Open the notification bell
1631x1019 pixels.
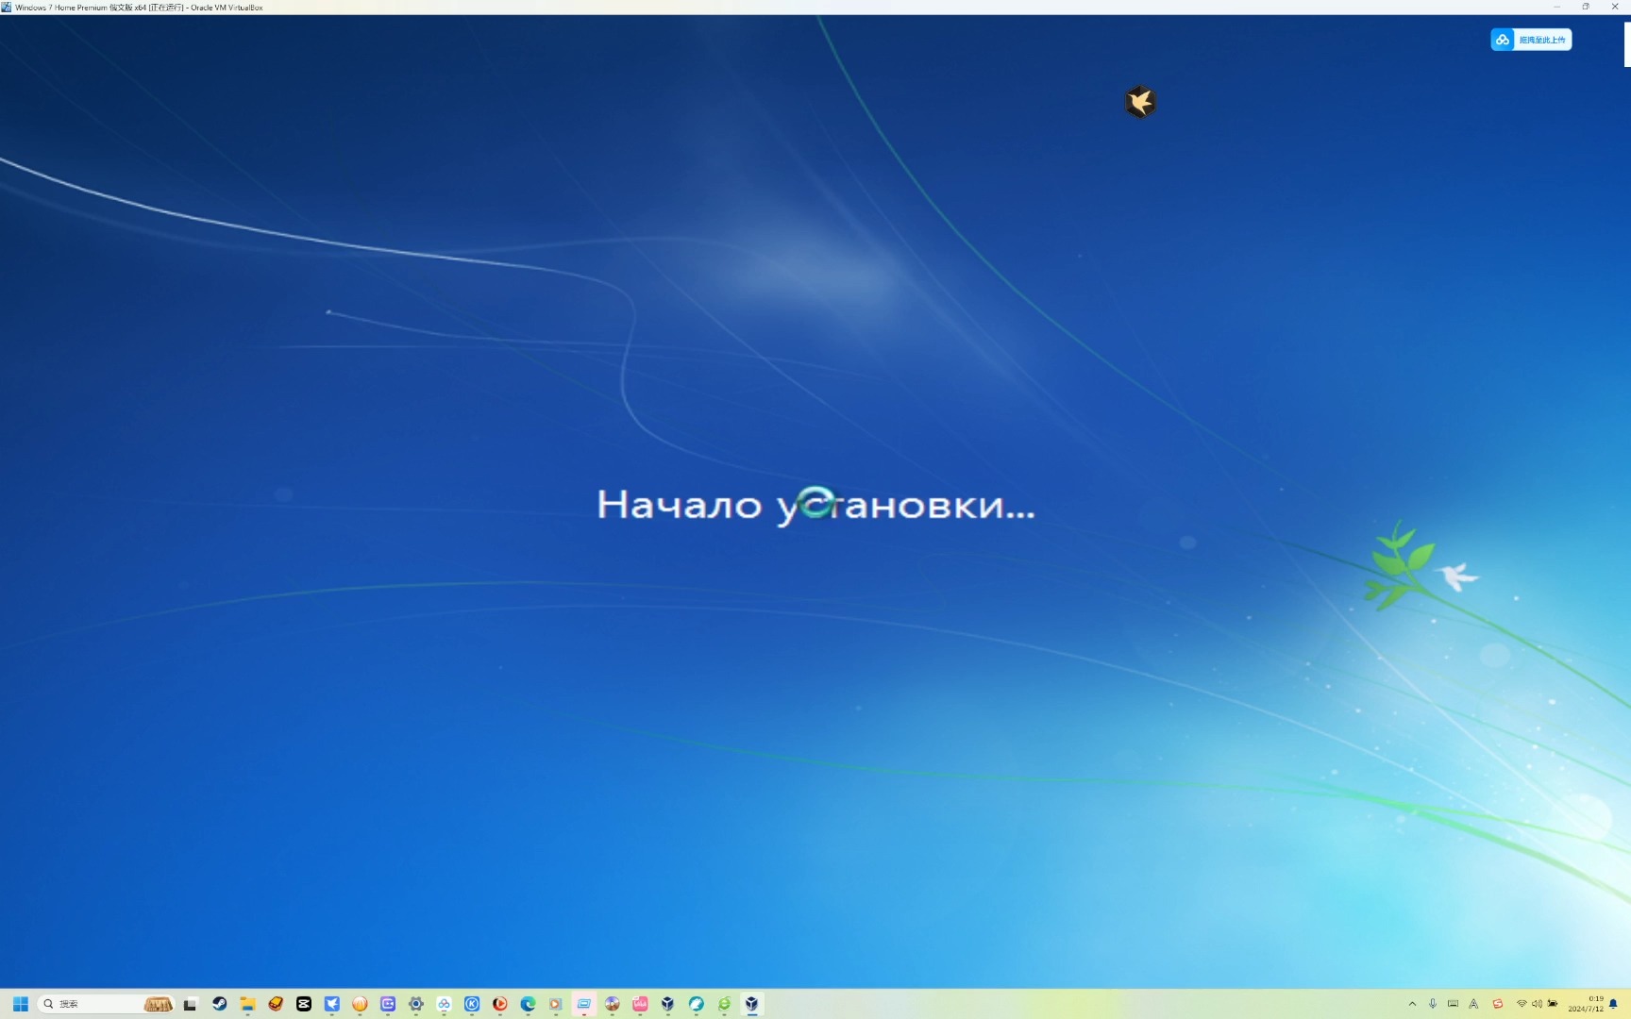1613,1004
